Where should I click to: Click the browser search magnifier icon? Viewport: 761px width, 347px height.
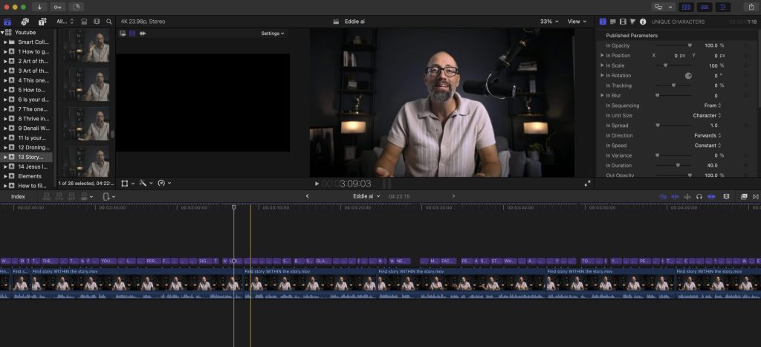[109, 22]
